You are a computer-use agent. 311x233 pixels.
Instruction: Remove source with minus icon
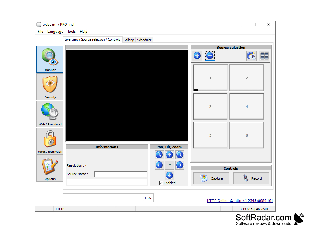pyautogui.click(x=210, y=56)
